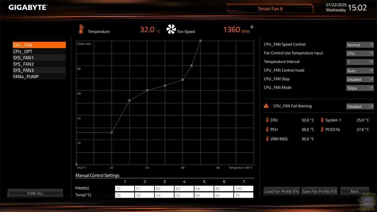Click Temp field 3 showing 40
Image resolution: width=377 pixels, height=212 pixels.
point(164,195)
